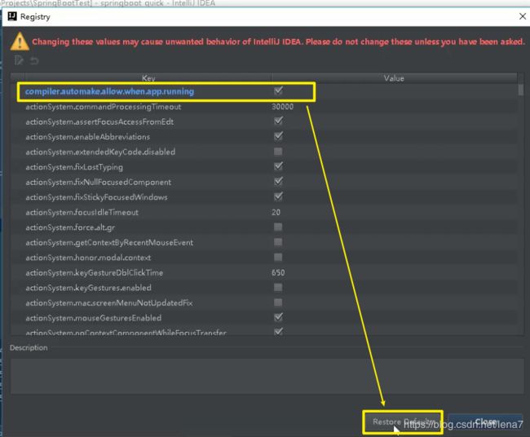Enable actionSystem.extendedKeyCode.disabled checkbox
The height and width of the screenshot is (437, 530).
[x=278, y=151]
